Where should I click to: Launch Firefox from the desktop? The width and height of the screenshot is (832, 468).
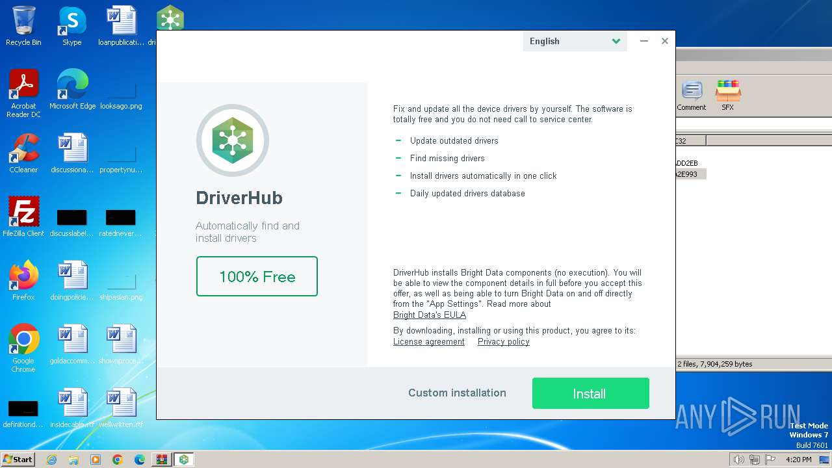click(x=23, y=281)
